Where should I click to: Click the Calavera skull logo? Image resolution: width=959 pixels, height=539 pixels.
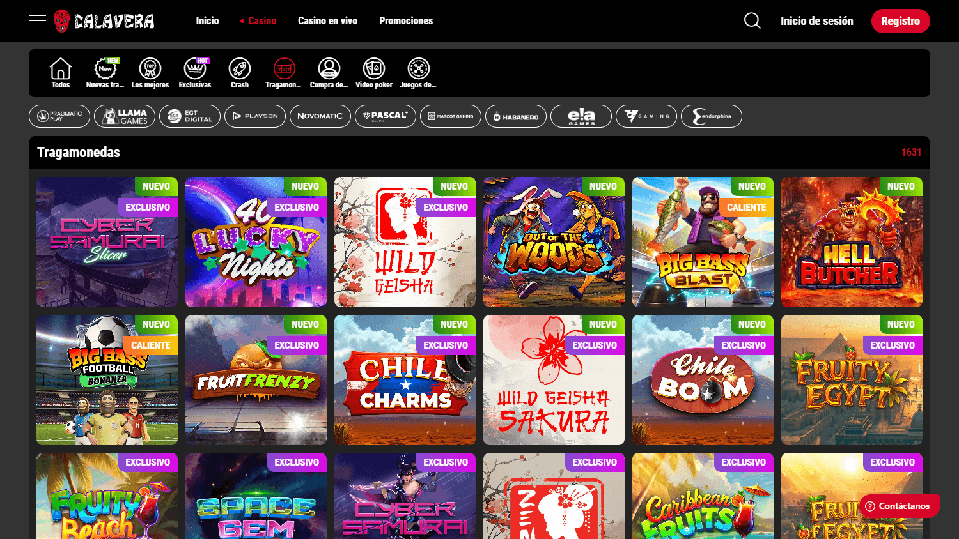(x=104, y=21)
